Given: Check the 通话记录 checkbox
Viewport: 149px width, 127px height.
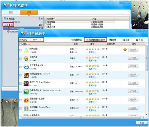Looking at the screenshot, I should [x=45, y=27].
